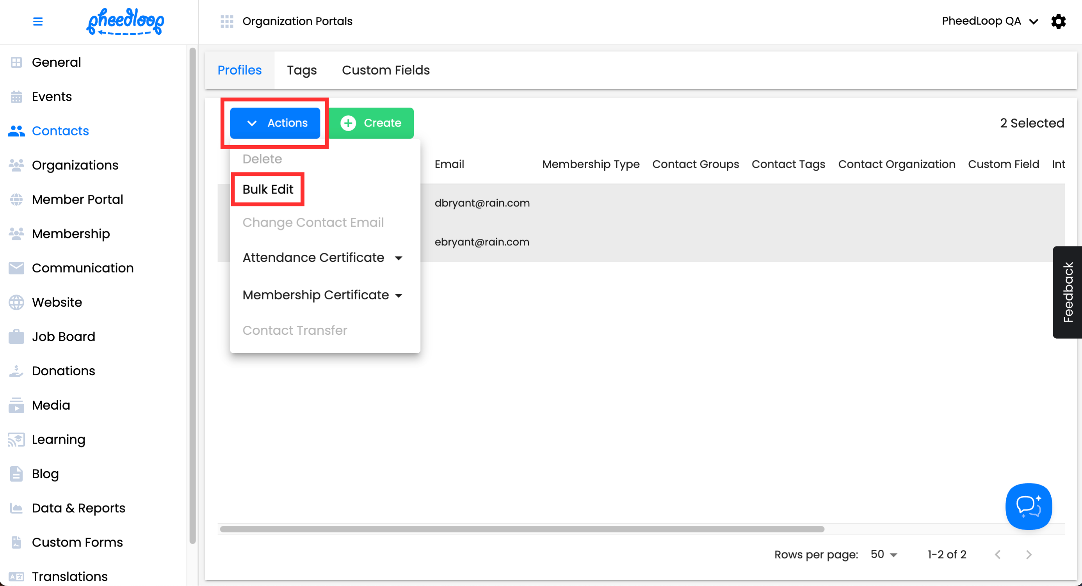Screen dimensions: 1082x586
Task: Click the Job Board briefcase icon
Action: (16, 337)
